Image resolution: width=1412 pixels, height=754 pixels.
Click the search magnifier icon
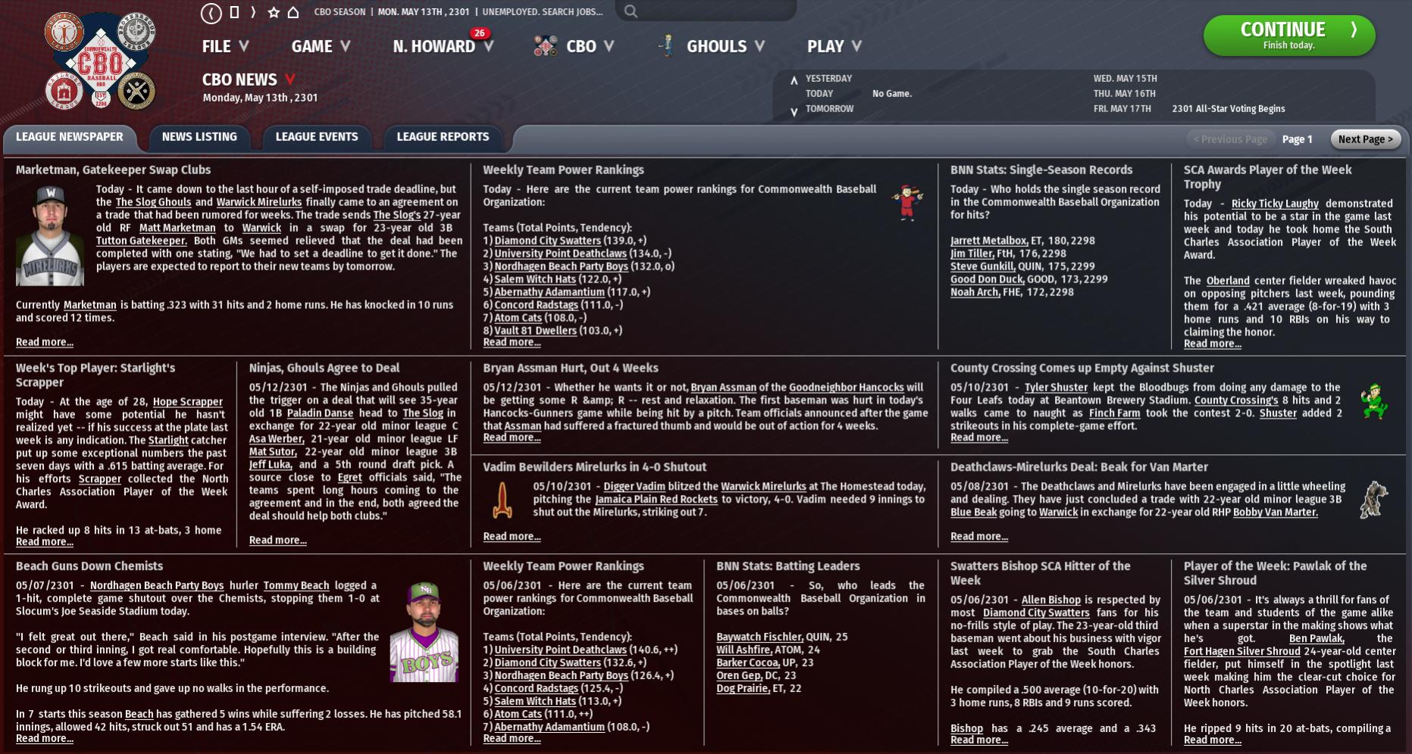coord(631,11)
